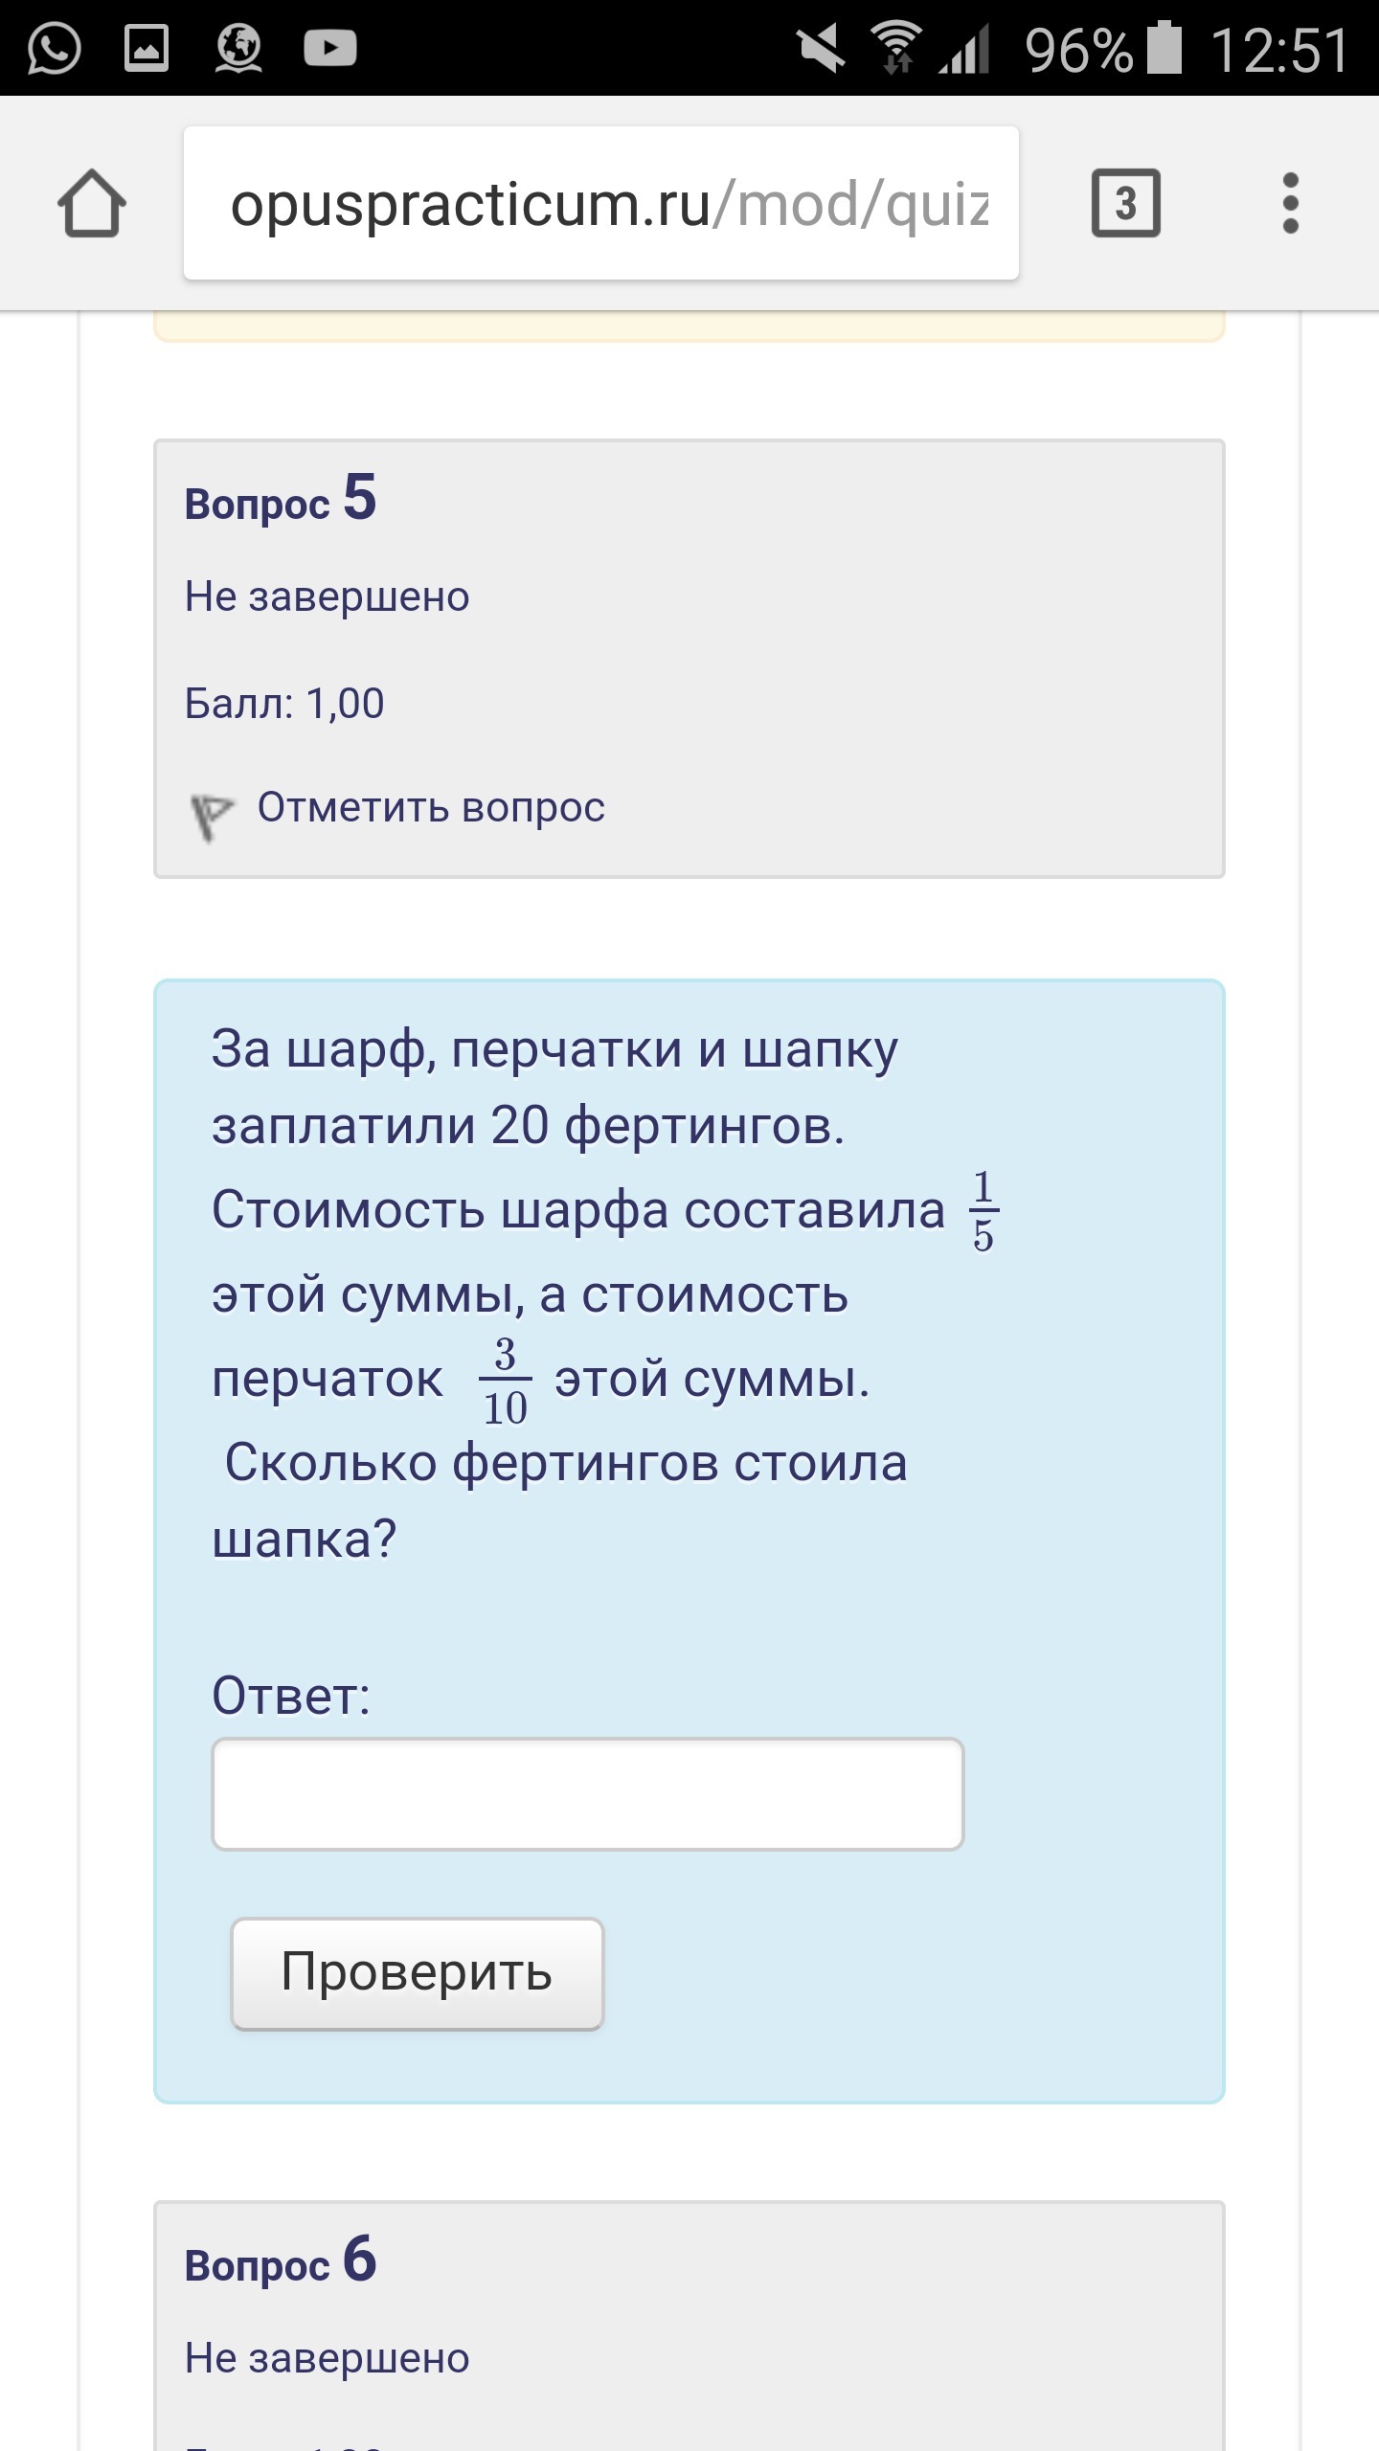Tap the gallery image notification icon

[x=147, y=48]
